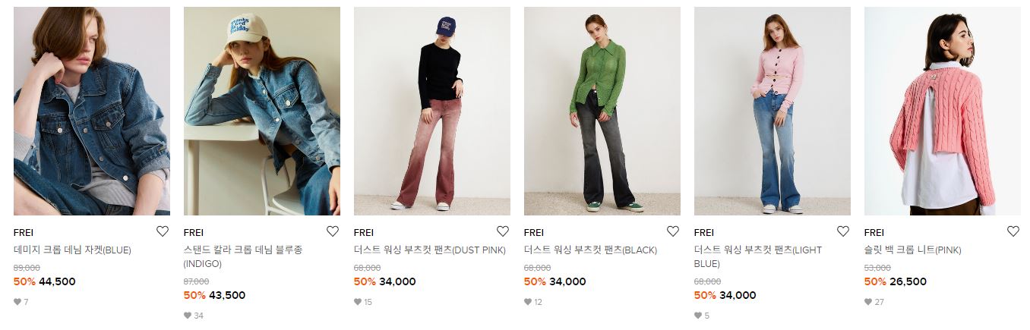Open the dust pink flared pants photo
Image resolution: width=1030 pixels, height=330 pixels.
tap(432, 111)
